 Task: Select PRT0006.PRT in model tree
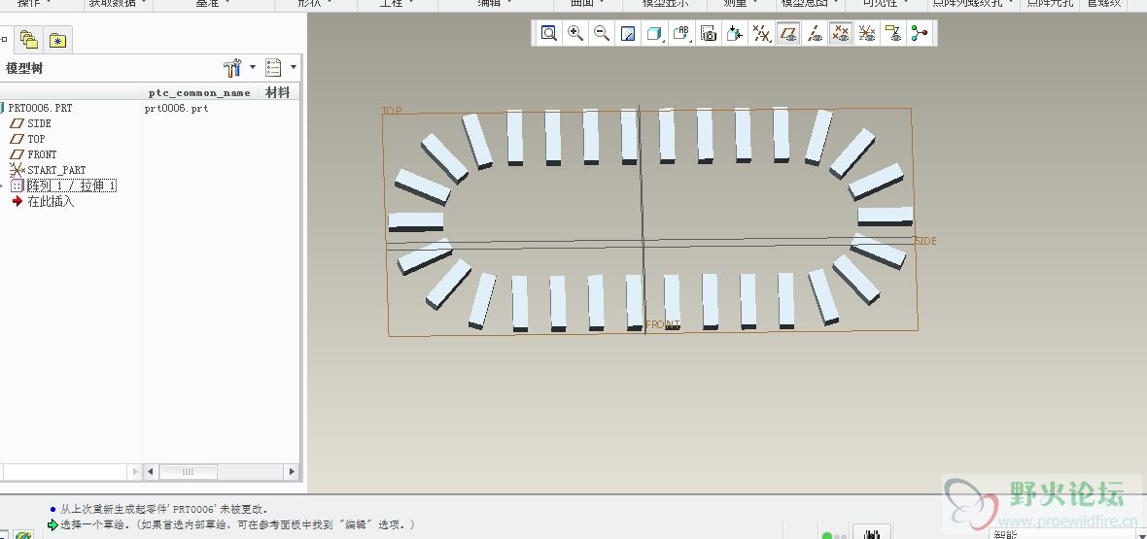click(40, 108)
